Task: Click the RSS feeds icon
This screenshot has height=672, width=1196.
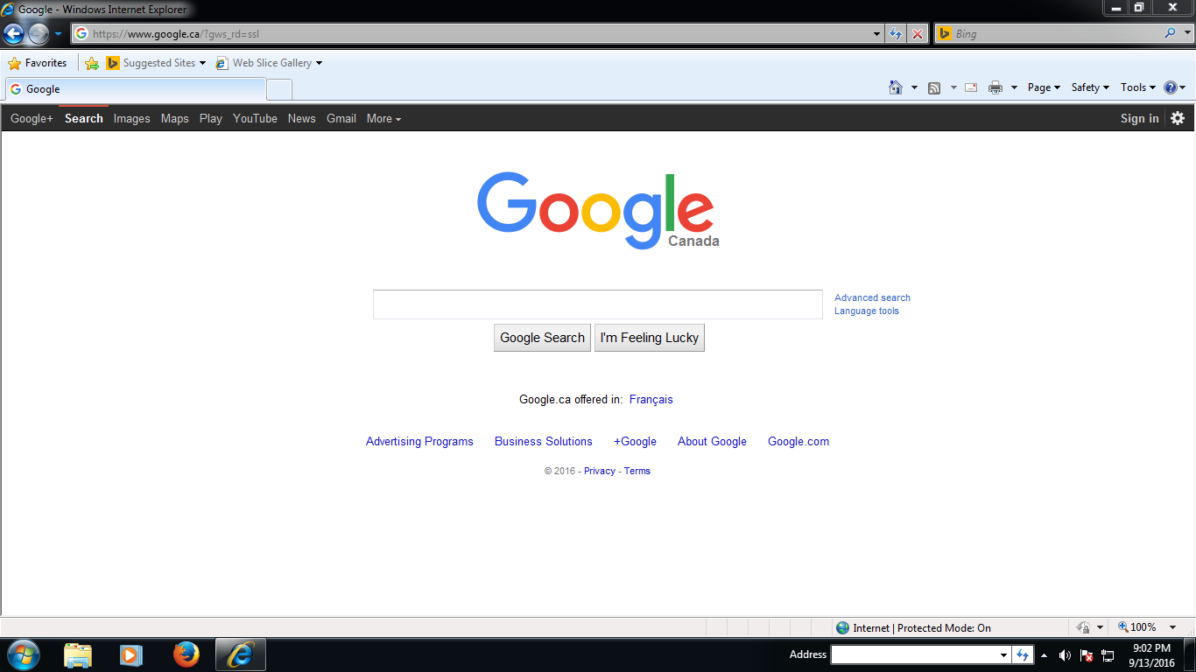Action: click(934, 87)
